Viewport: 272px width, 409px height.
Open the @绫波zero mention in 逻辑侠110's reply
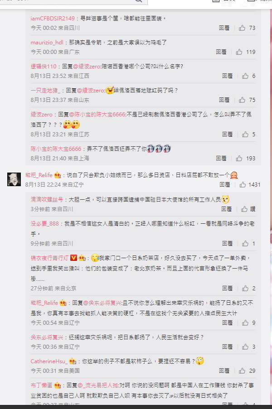click(87, 66)
